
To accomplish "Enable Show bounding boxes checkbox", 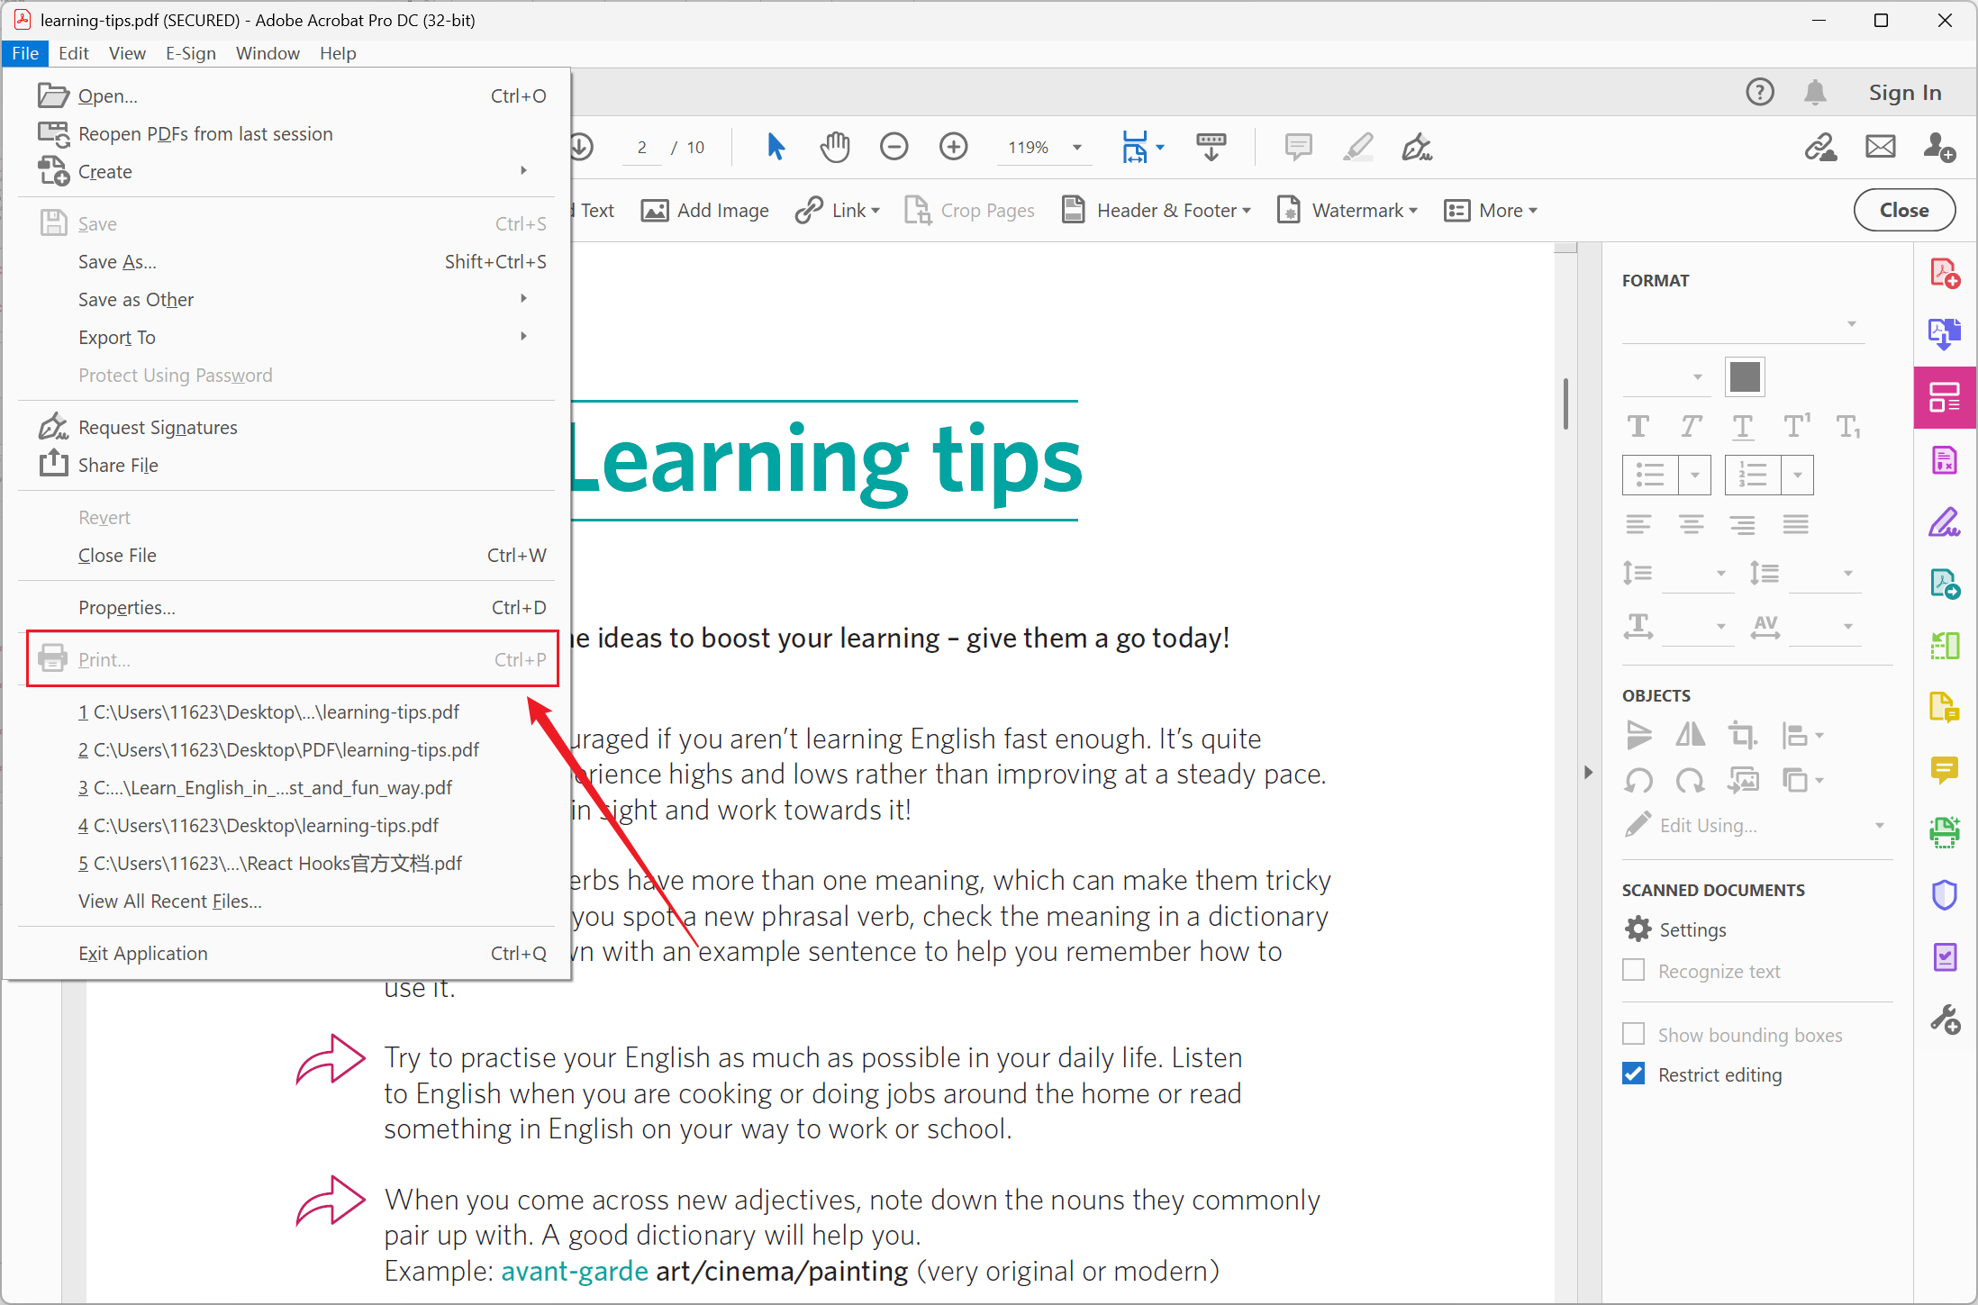I will pyautogui.click(x=1633, y=1034).
